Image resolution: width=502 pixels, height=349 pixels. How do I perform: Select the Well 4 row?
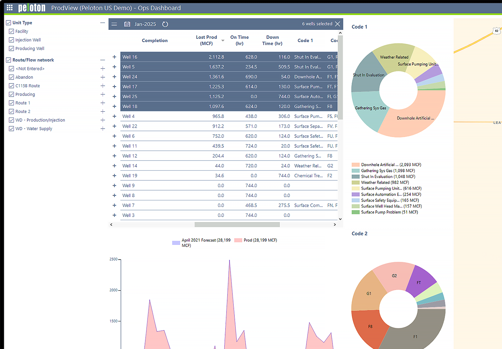pos(129,116)
